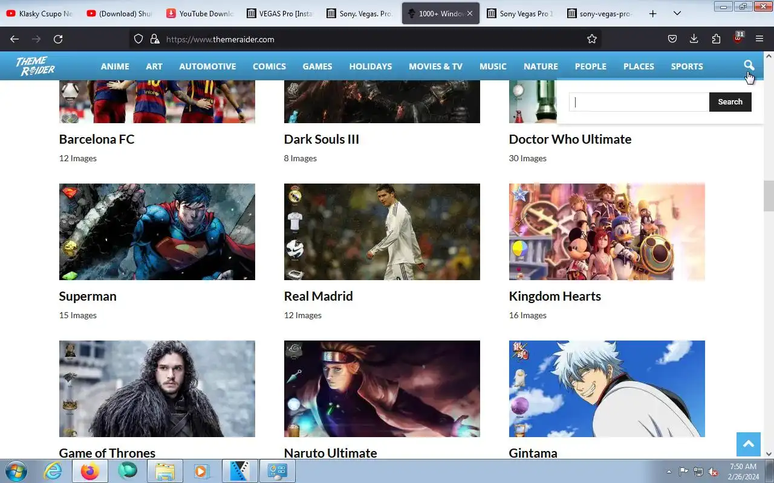
Task: Click the Action Center flag icon
Action: 683,472
